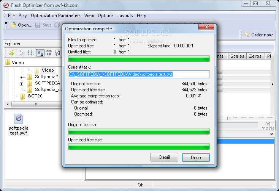Expand the SOFTPEDIA tree node
This screenshot has width=279, height=191.
[22, 84]
